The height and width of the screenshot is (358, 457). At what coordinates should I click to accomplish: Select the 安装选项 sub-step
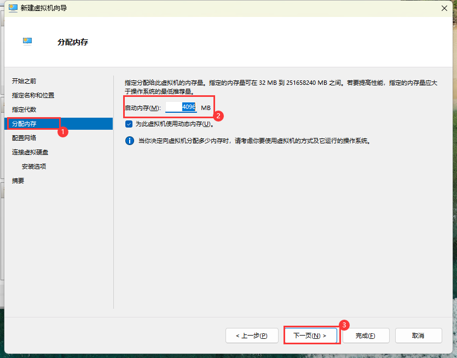click(34, 166)
